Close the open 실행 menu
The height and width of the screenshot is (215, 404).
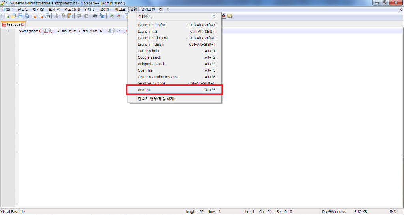pos(133,9)
